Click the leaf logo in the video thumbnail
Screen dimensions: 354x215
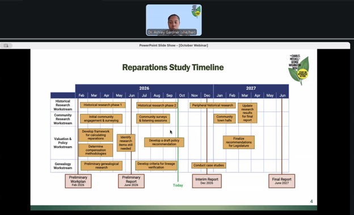[196, 11]
